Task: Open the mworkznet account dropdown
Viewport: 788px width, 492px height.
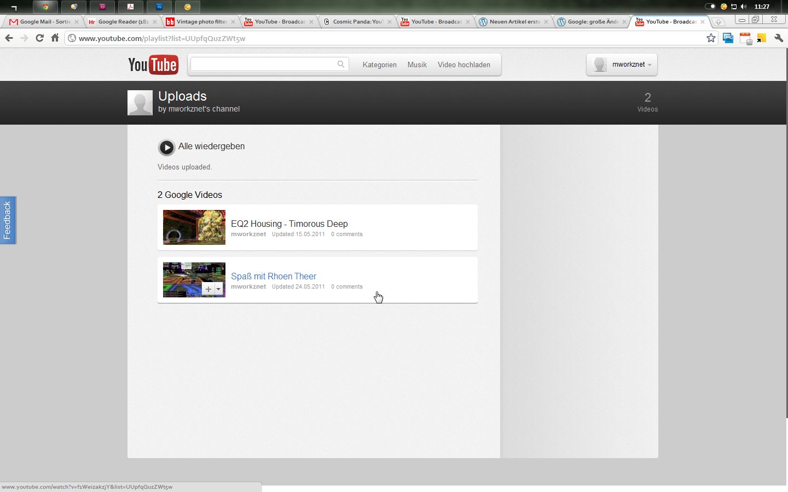Action: pyautogui.click(x=622, y=65)
